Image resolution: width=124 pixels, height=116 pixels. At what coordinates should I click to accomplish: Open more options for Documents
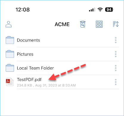(x=116, y=40)
